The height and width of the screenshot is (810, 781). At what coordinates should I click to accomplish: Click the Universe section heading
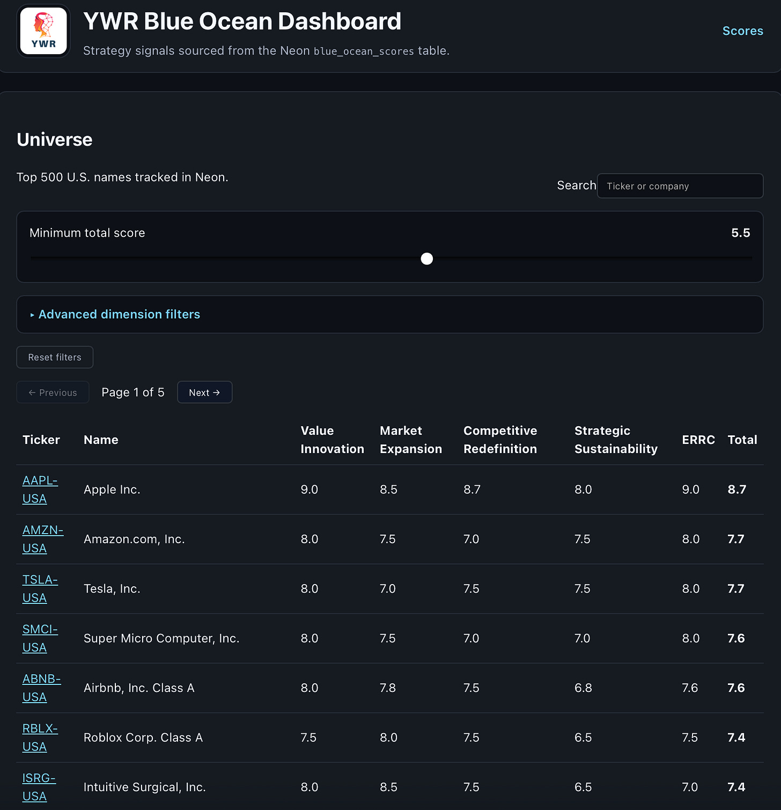[x=55, y=140]
